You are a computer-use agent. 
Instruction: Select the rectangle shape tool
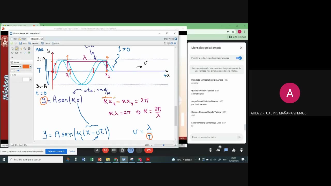tap(17, 53)
